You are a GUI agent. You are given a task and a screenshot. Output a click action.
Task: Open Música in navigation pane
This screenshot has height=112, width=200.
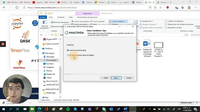pyautogui.click(x=48, y=71)
